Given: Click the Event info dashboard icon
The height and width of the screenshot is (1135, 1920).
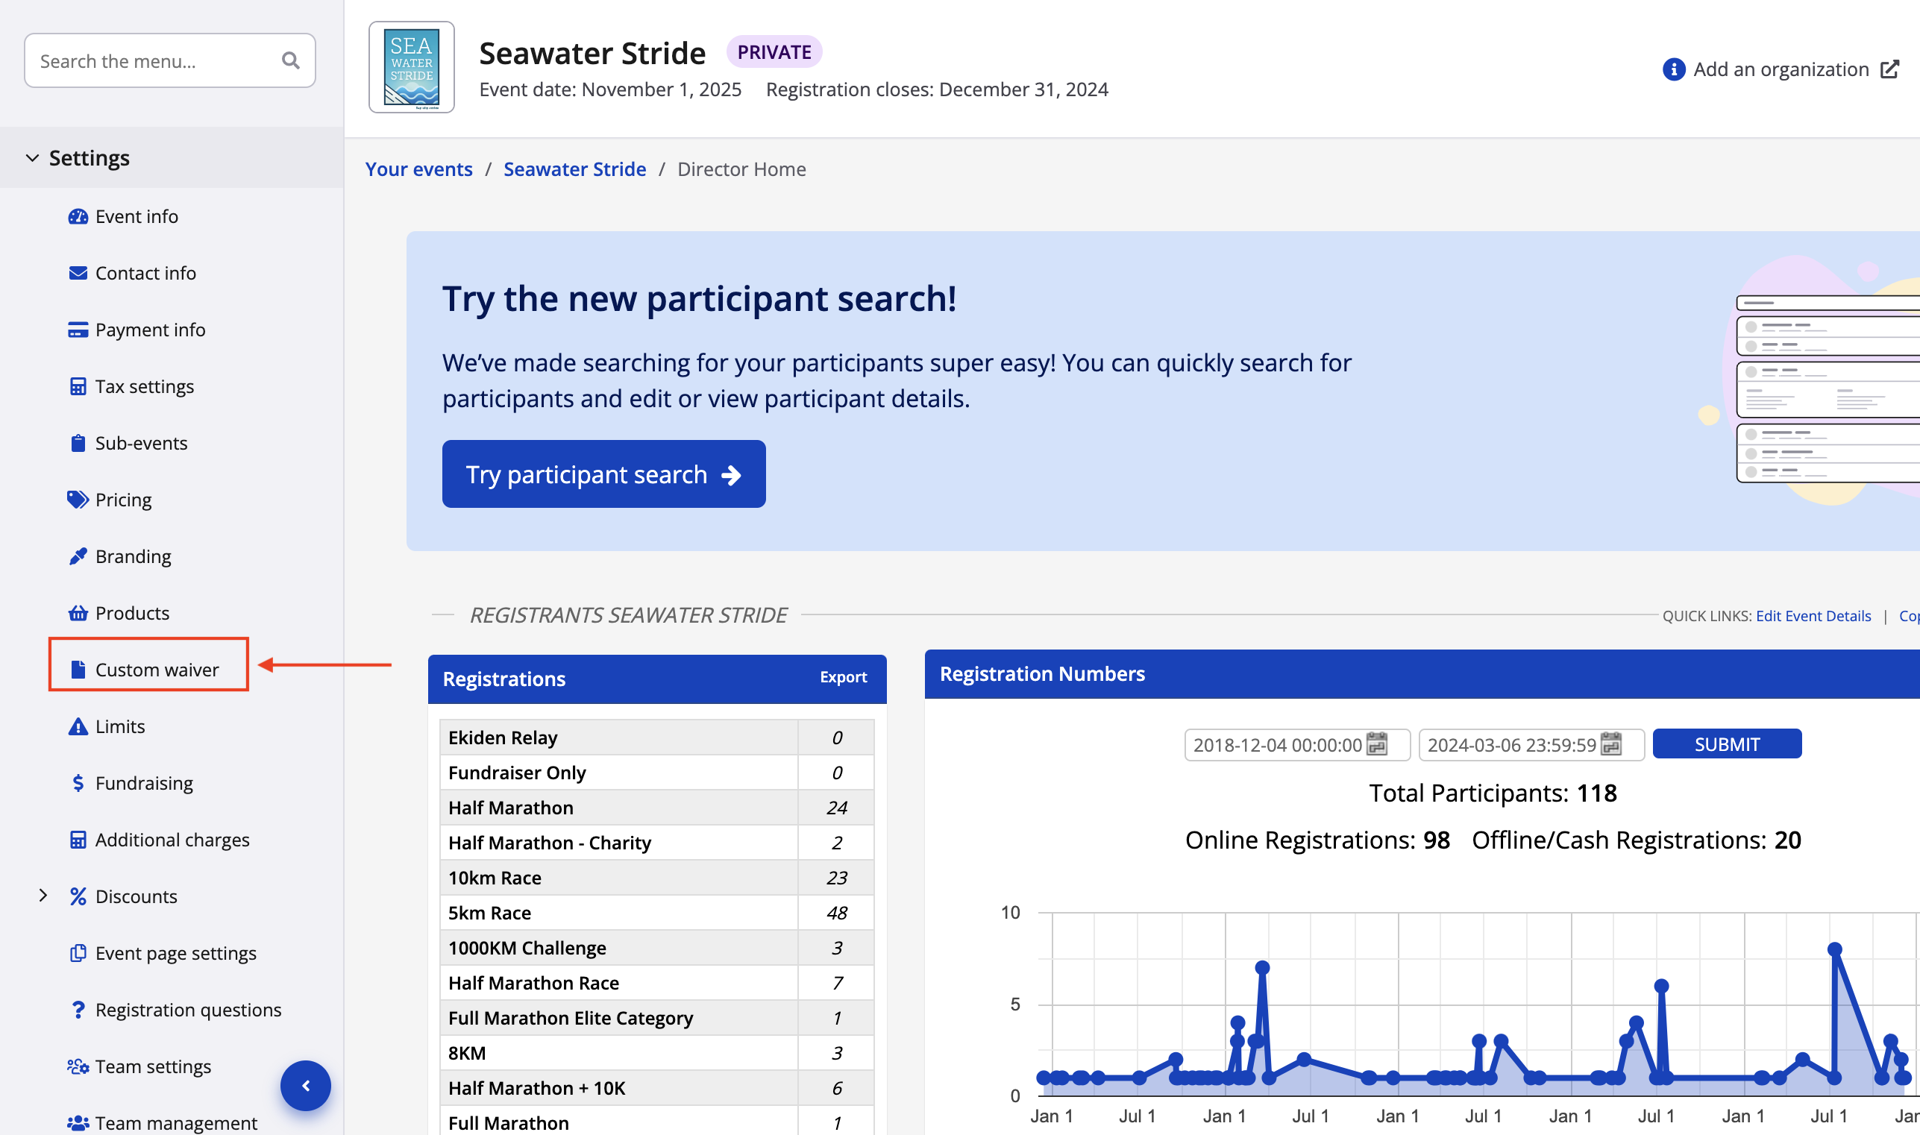Looking at the screenshot, I should click(78, 216).
